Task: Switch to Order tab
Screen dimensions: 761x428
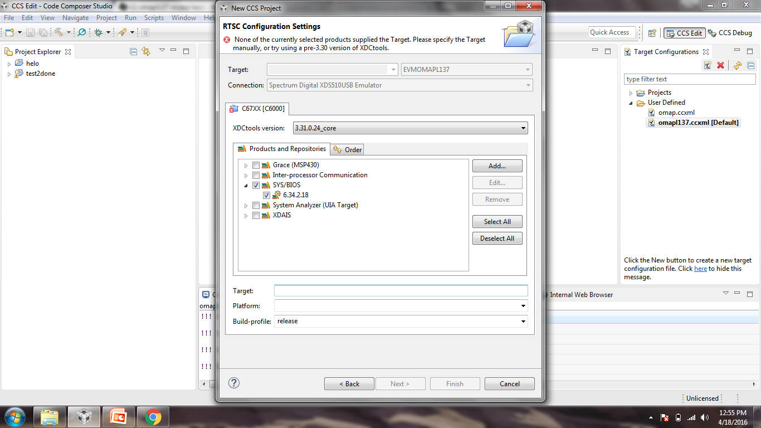Action: tap(348, 149)
